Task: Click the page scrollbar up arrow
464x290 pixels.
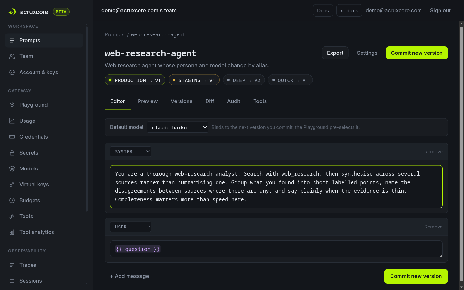Action: click(461, 23)
